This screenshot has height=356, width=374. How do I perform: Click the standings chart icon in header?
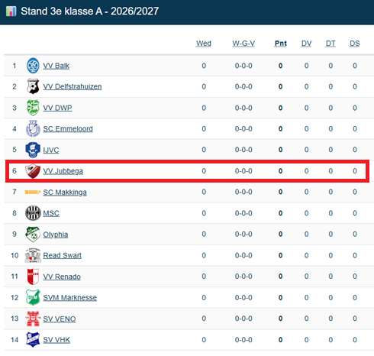click(x=11, y=11)
